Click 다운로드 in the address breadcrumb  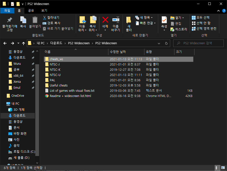point(56,43)
